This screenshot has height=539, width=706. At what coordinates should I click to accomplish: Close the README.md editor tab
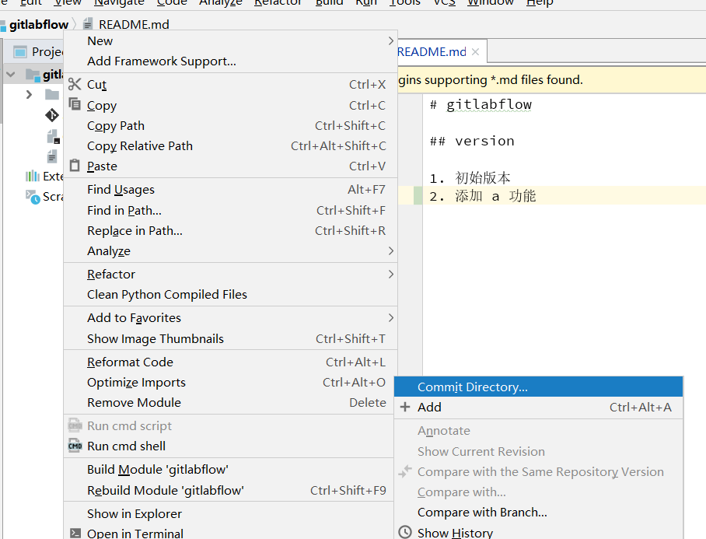tap(476, 52)
